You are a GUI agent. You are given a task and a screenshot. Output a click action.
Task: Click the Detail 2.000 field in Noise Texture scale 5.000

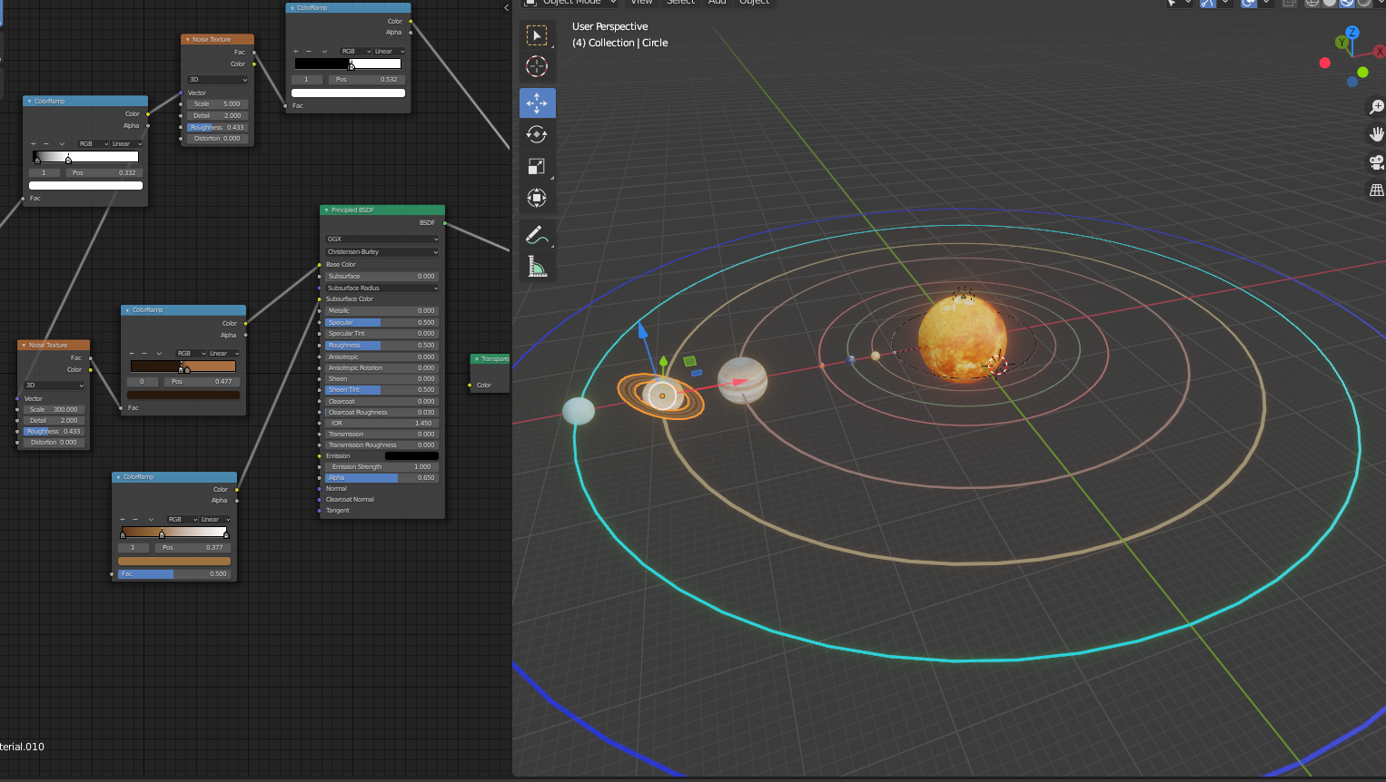(x=218, y=115)
